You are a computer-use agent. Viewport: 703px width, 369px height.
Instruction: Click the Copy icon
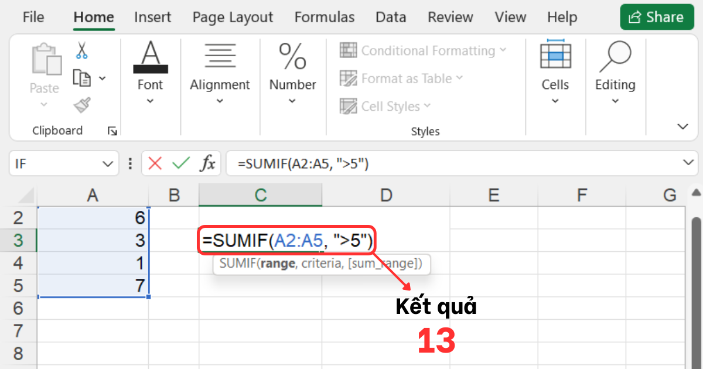[x=81, y=77]
